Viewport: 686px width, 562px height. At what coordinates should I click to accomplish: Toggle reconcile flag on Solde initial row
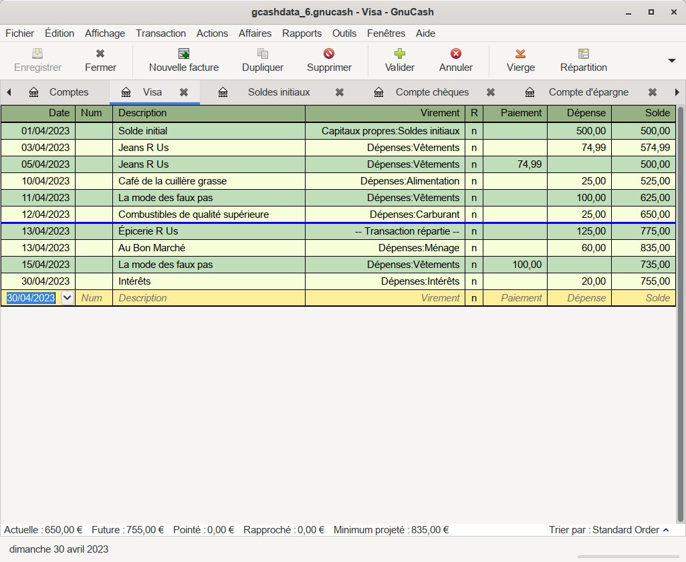click(x=474, y=131)
